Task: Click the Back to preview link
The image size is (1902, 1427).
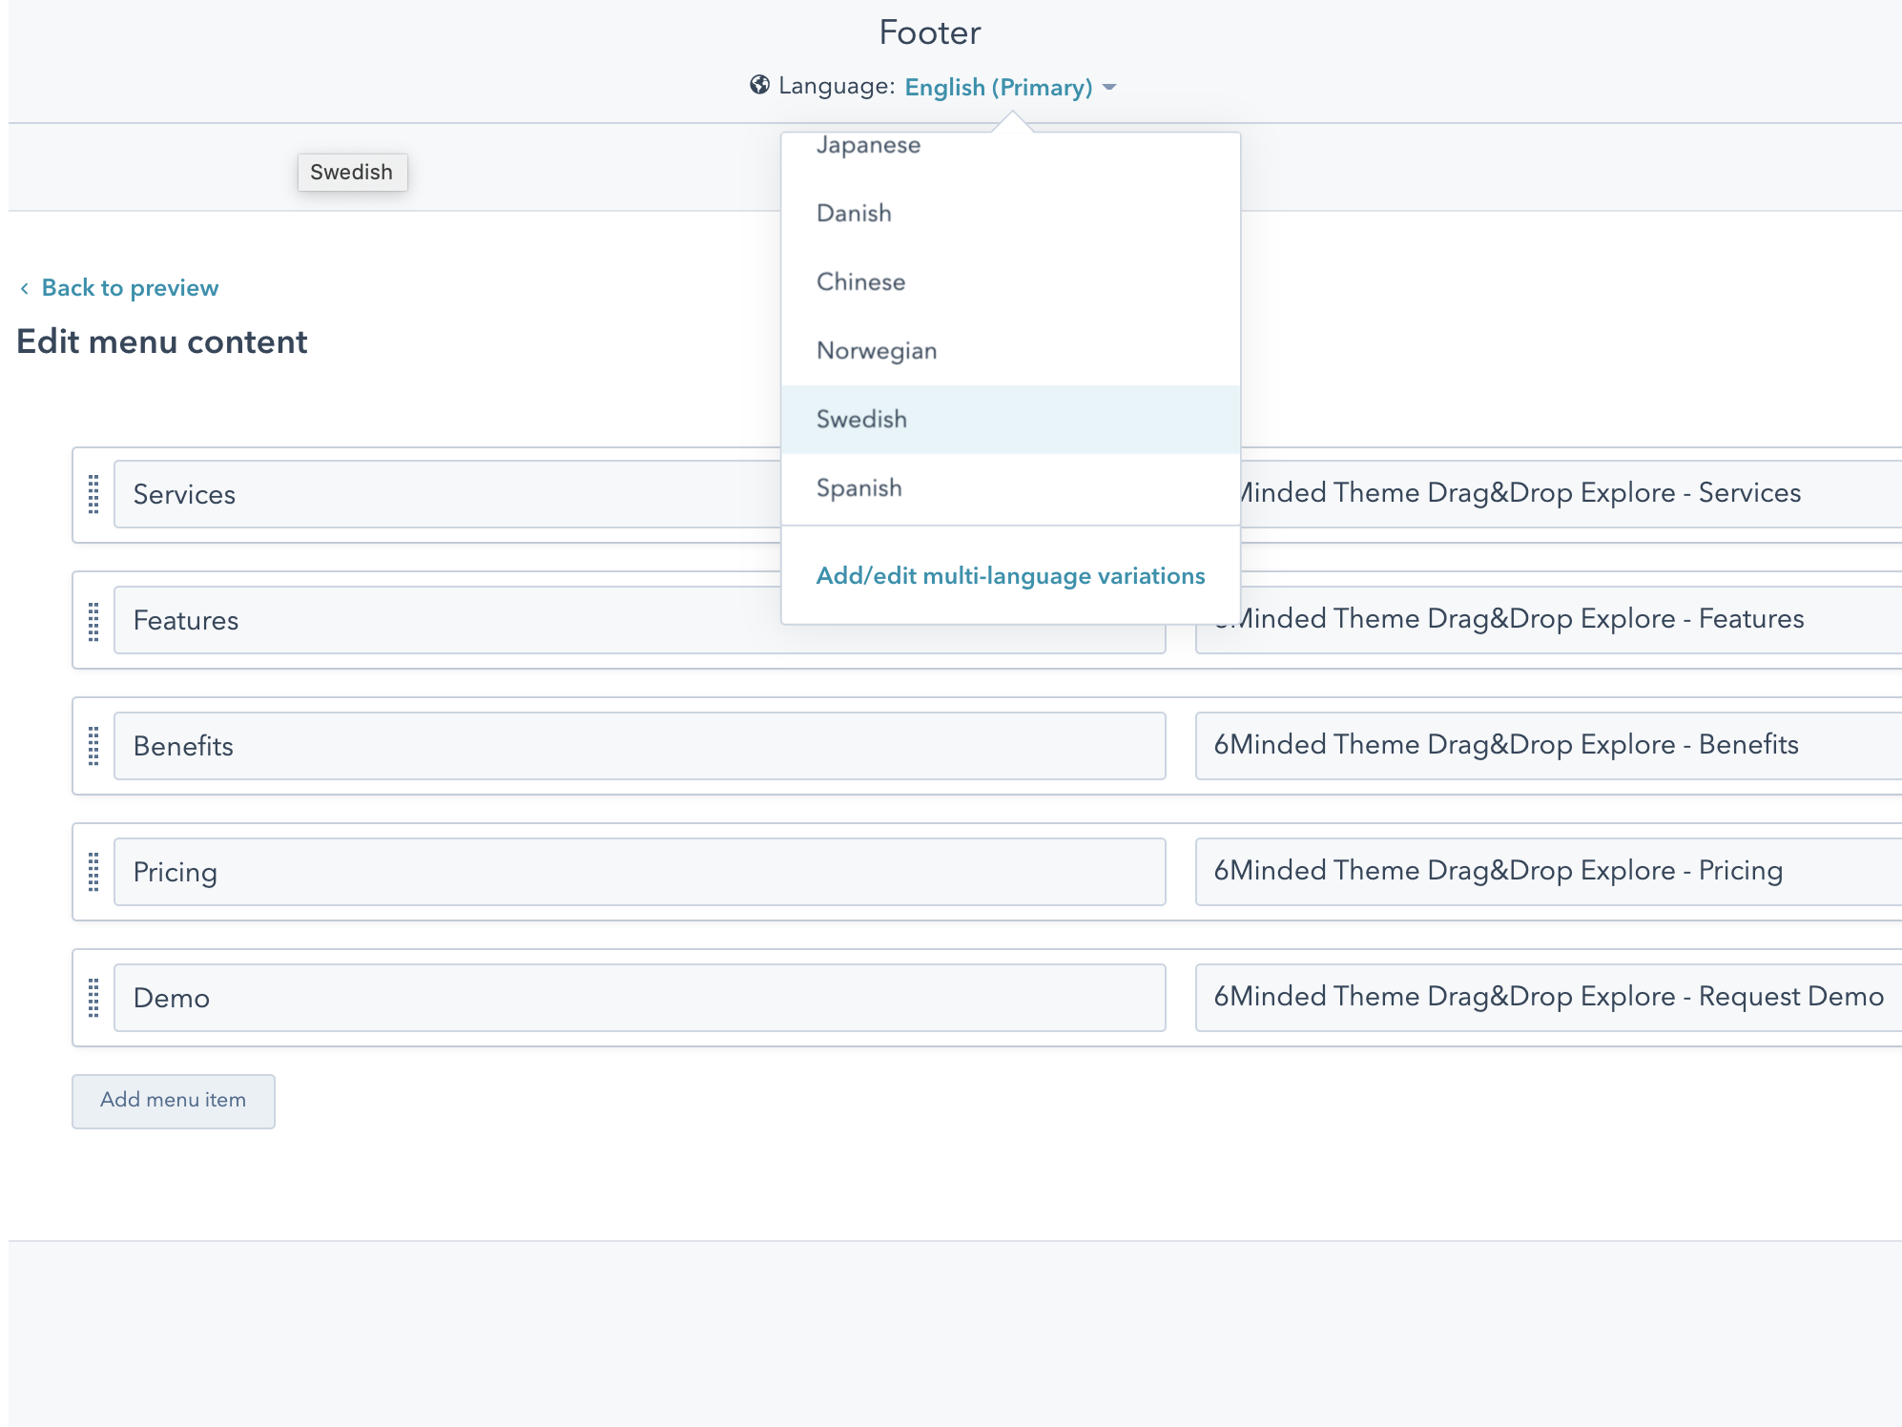Action: (x=131, y=288)
